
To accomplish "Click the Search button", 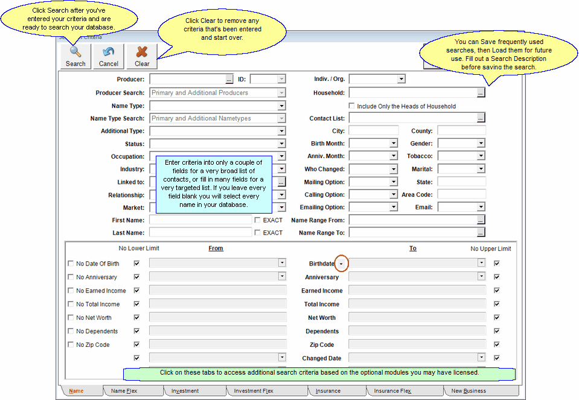I will coord(74,57).
